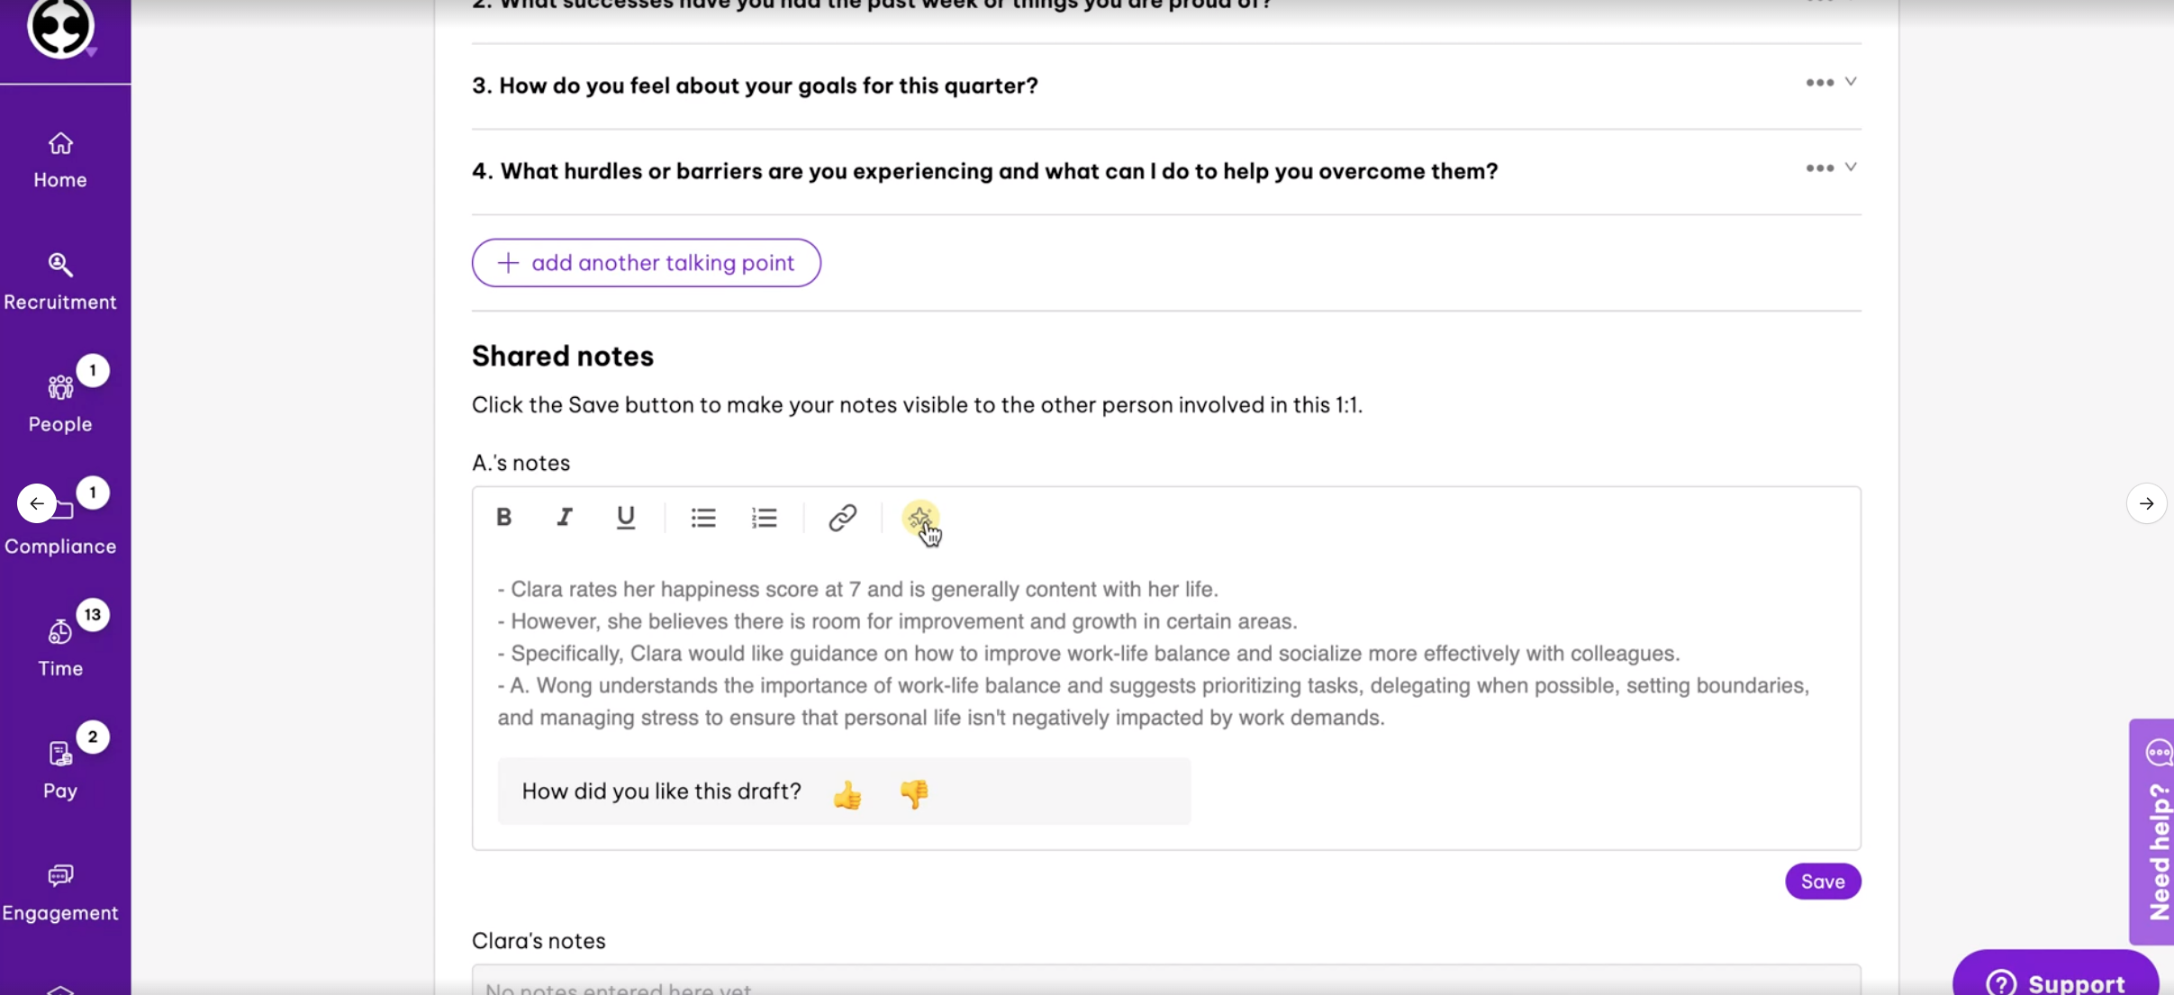Expand question 4 about hurdles and barriers
Image resolution: width=2174 pixels, height=995 pixels.
[1850, 167]
